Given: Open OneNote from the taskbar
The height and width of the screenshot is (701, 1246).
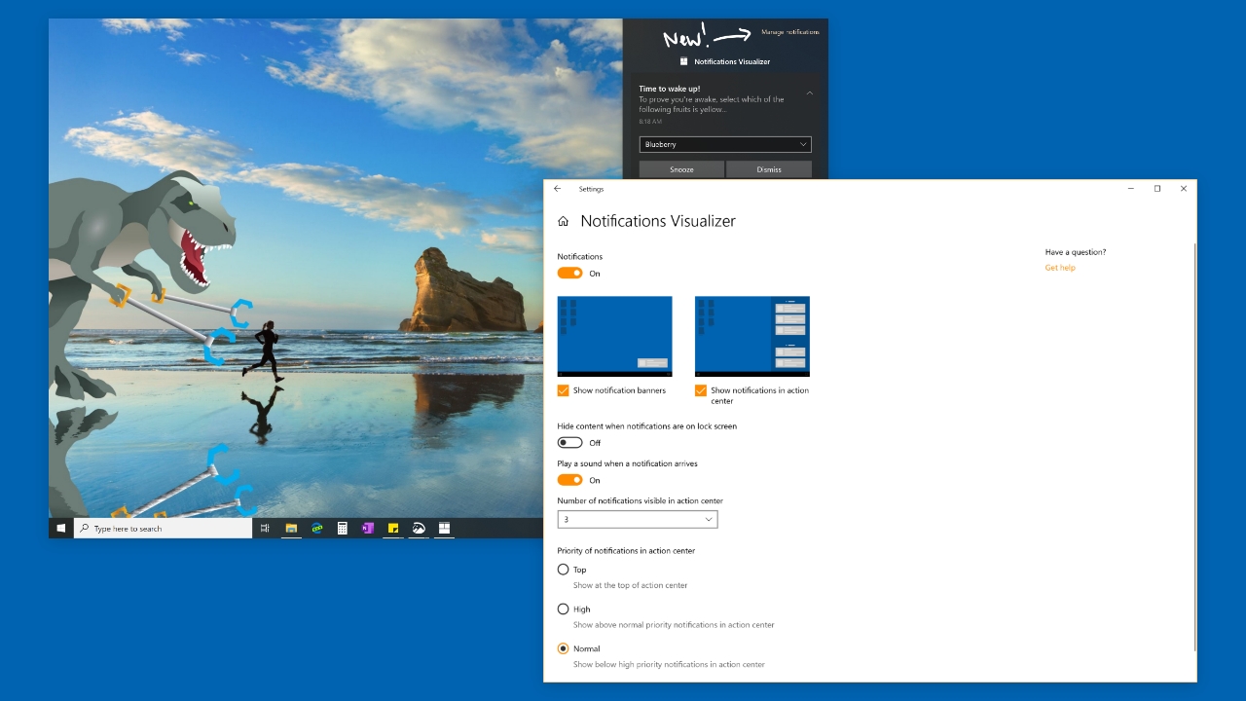Looking at the screenshot, I should (368, 529).
